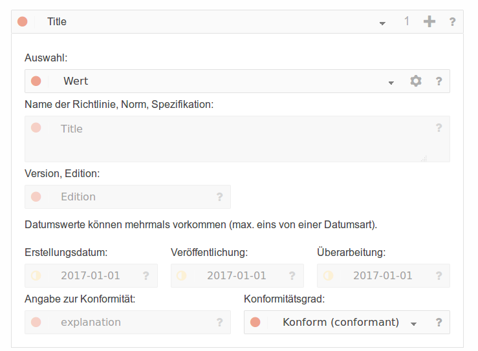Focus the Edition input field
The width and height of the screenshot is (478, 351).
coord(127,197)
